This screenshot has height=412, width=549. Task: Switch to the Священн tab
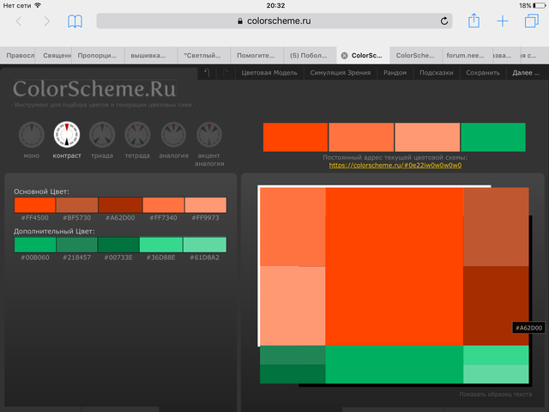click(x=53, y=55)
